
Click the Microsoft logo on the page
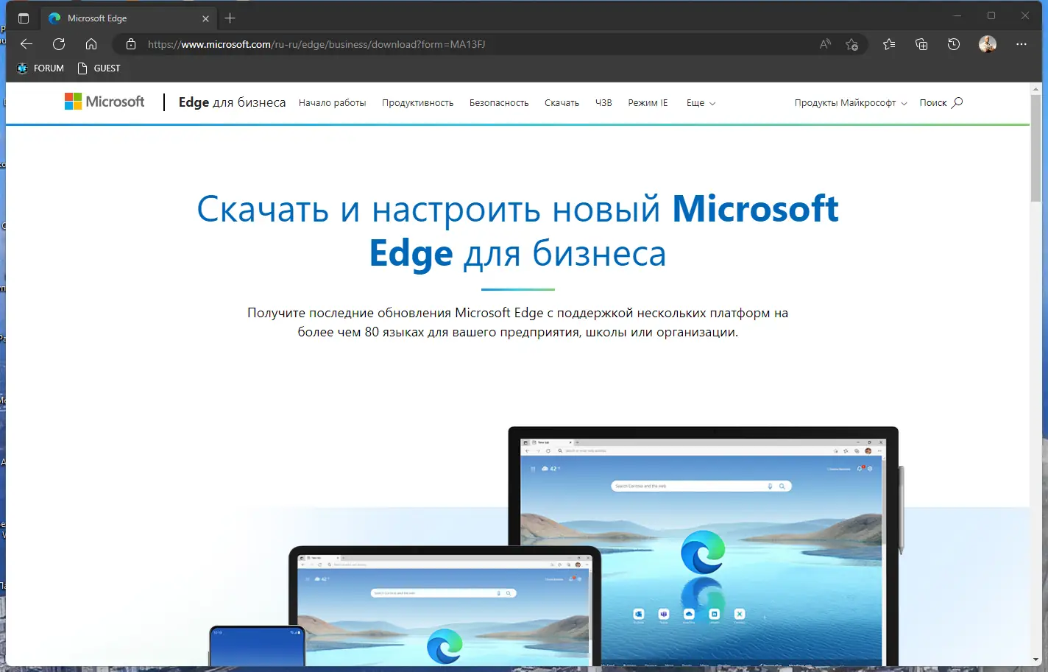coord(105,102)
